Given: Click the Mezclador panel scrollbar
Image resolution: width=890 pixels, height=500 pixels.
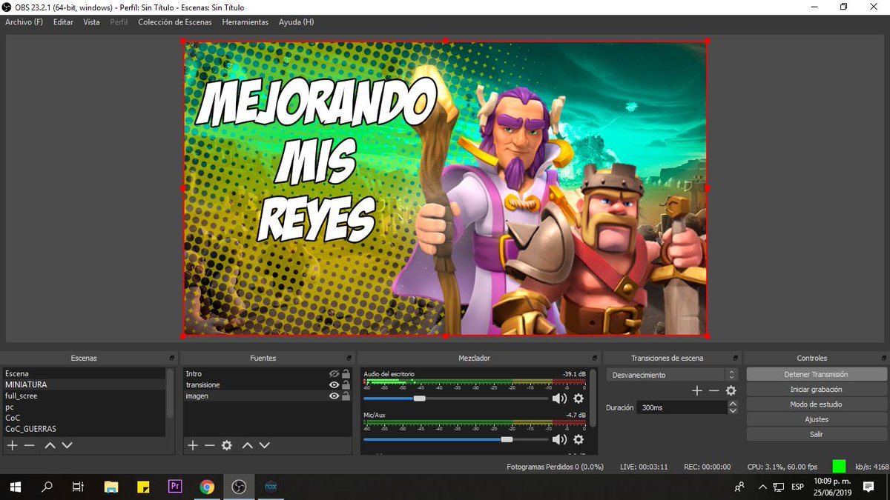Looking at the screenshot, I should click(593, 397).
